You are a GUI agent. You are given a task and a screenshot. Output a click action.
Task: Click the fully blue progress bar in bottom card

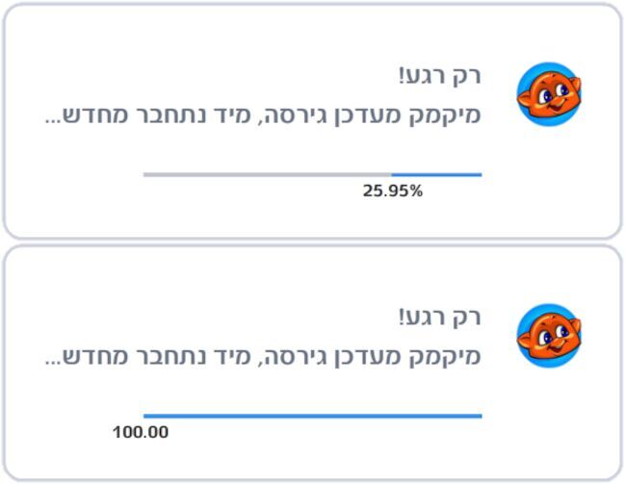coord(313,416)
